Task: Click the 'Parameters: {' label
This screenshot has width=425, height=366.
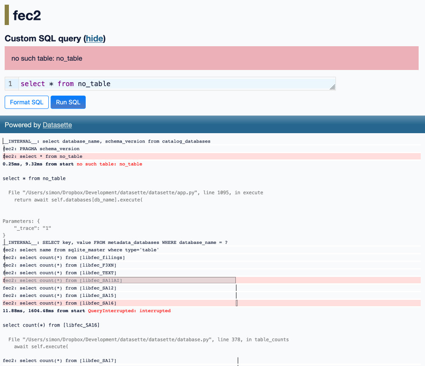Action: click(x=21, y=221)
